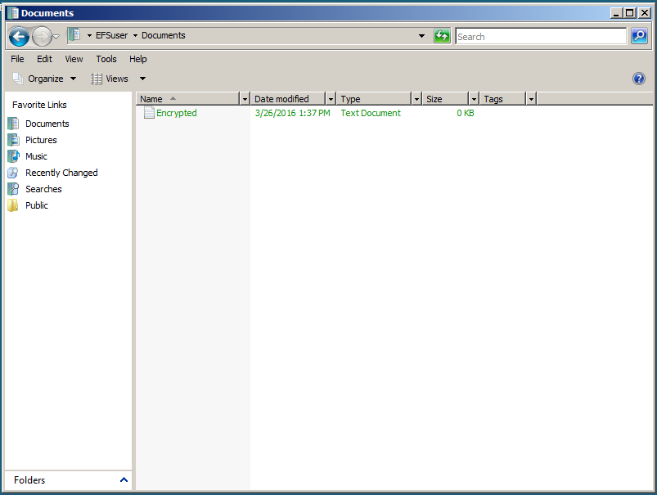Viewport: 657px width, 495px height.
Task: Expand the Views dropdown arrow
Action: pyautogui.click(x=142, y=79)
